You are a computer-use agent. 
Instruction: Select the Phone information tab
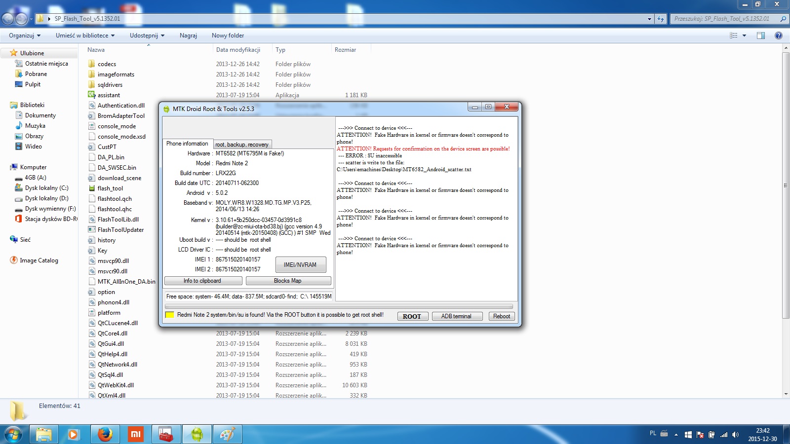[187, 144]
